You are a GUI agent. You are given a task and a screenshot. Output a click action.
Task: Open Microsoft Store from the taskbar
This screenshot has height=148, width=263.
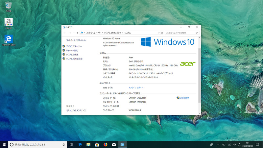(97, 144)
